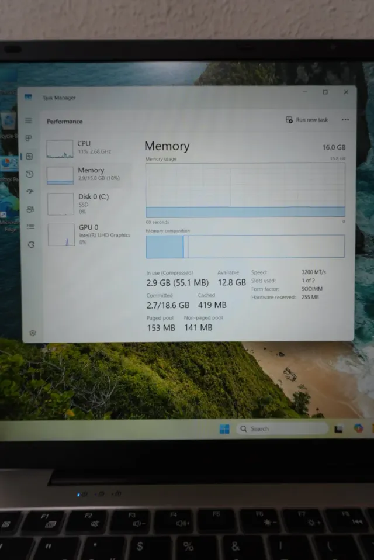This screenshot has width=374, height=560.
Task: Open the App history sidebar icon
Action: tap(30, 174)
